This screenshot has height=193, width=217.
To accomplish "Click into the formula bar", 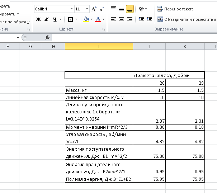I will [x=134, y=37].
